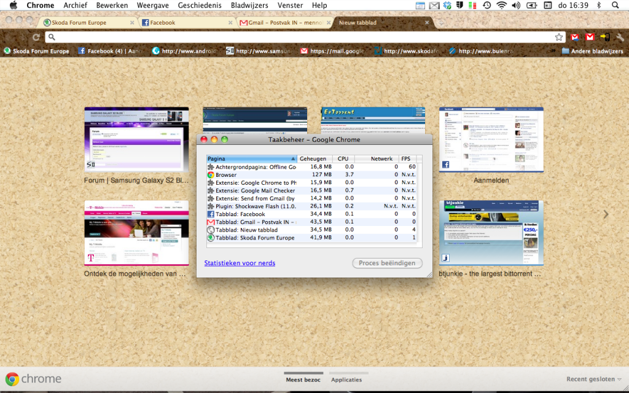Open the mail.google bookmark
The width and height of the screenshot is (629, 393).
[333, 52]
